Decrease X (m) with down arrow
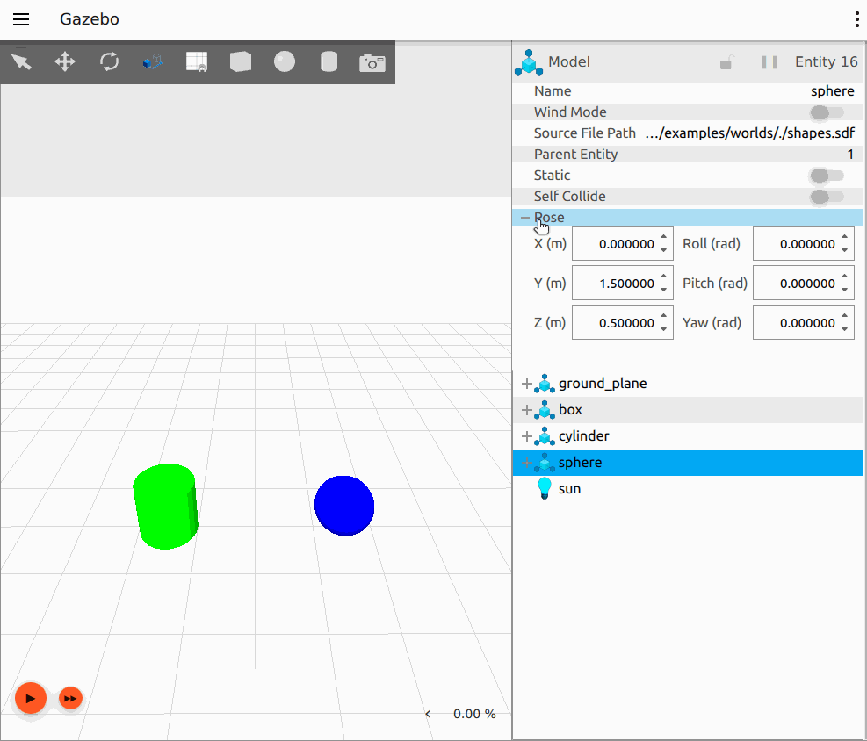The width and height of the screenshot is (867, 741). (x=663, y=250)
